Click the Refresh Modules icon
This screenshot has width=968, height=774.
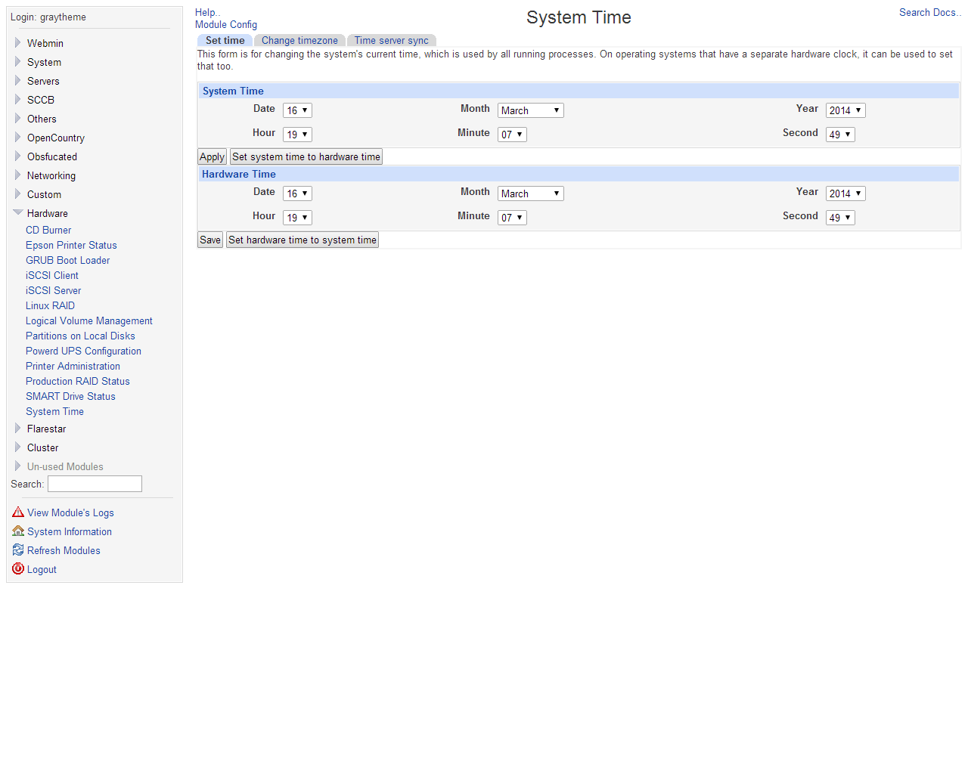click(18, 550)
